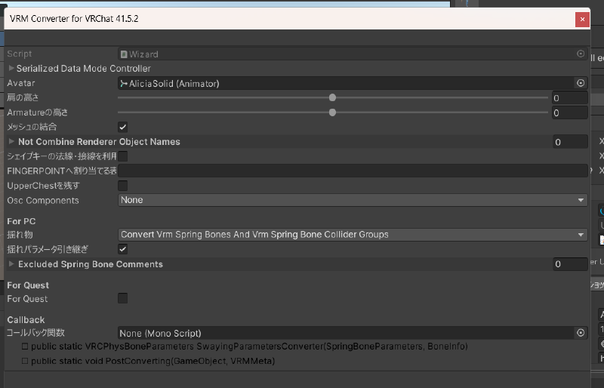Expand Excluded Spring Bone Comments list

coord(11,264)
